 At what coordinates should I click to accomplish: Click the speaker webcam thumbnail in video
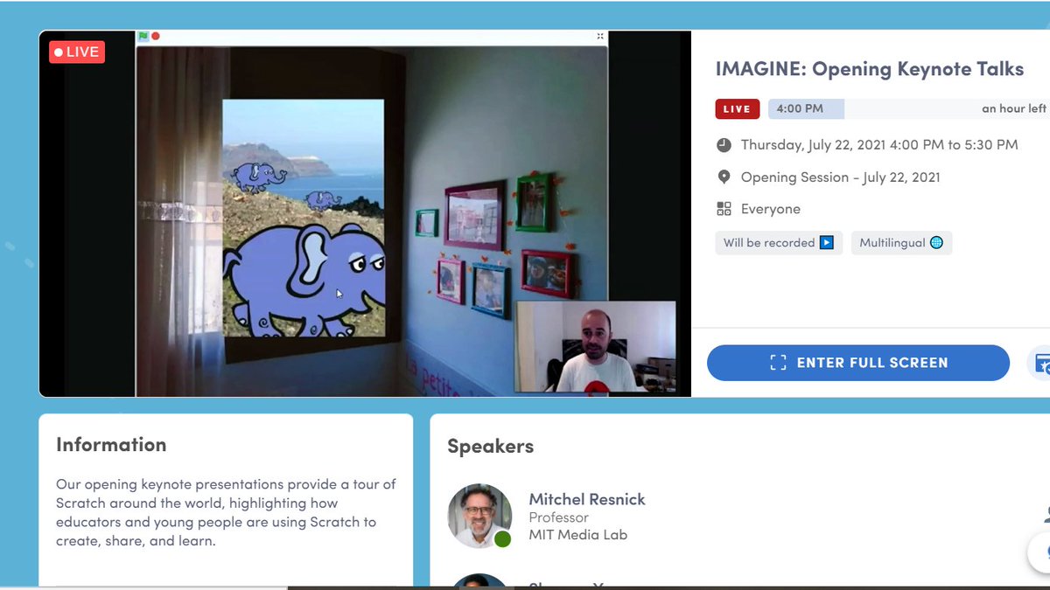(596, 347)
